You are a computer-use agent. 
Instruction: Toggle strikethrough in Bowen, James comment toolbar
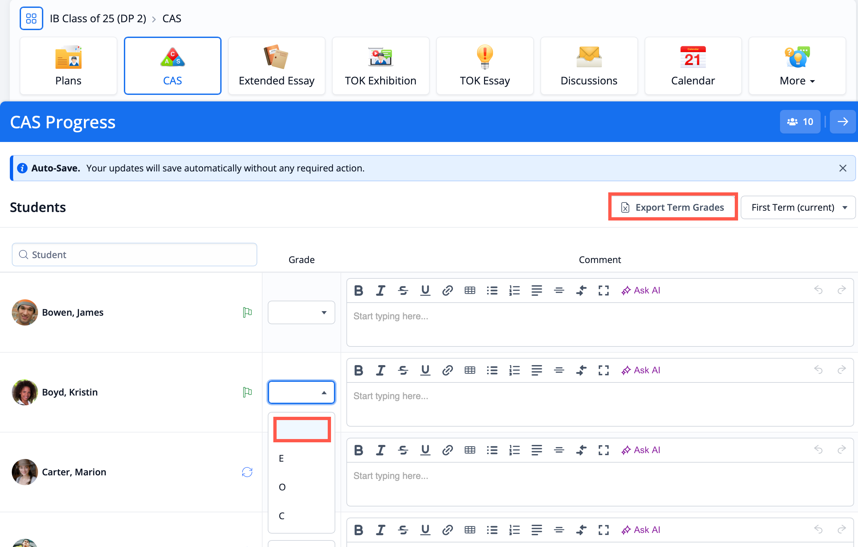(x=403, y=291)
